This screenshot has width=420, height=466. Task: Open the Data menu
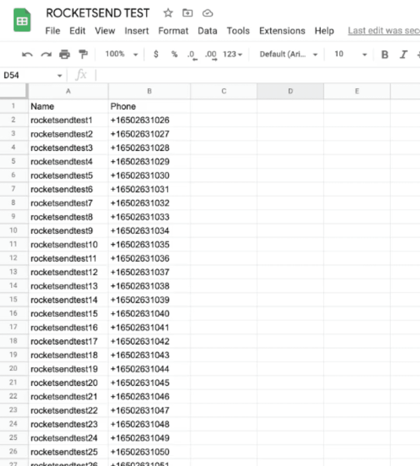(207, 31)
